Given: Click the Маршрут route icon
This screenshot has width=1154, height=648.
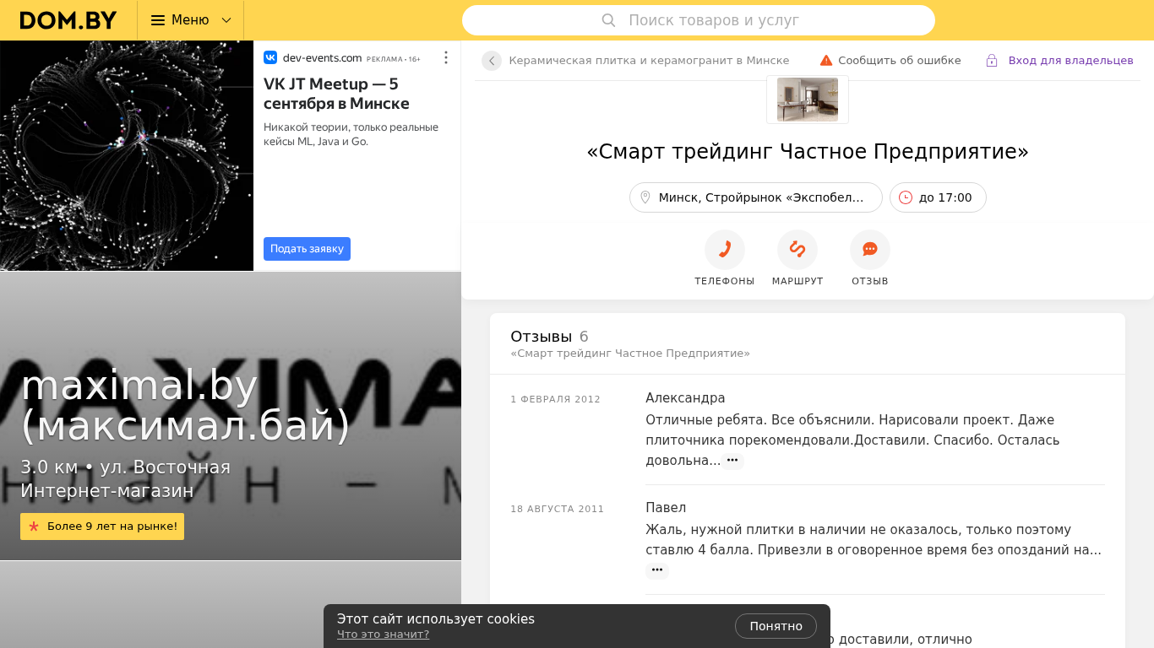Looking at the screenshot, I should tap(797, 250).
